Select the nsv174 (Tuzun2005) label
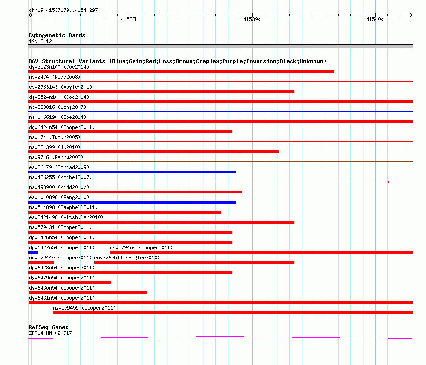Viewport: 426px width, 365px height. coord(55,137)
